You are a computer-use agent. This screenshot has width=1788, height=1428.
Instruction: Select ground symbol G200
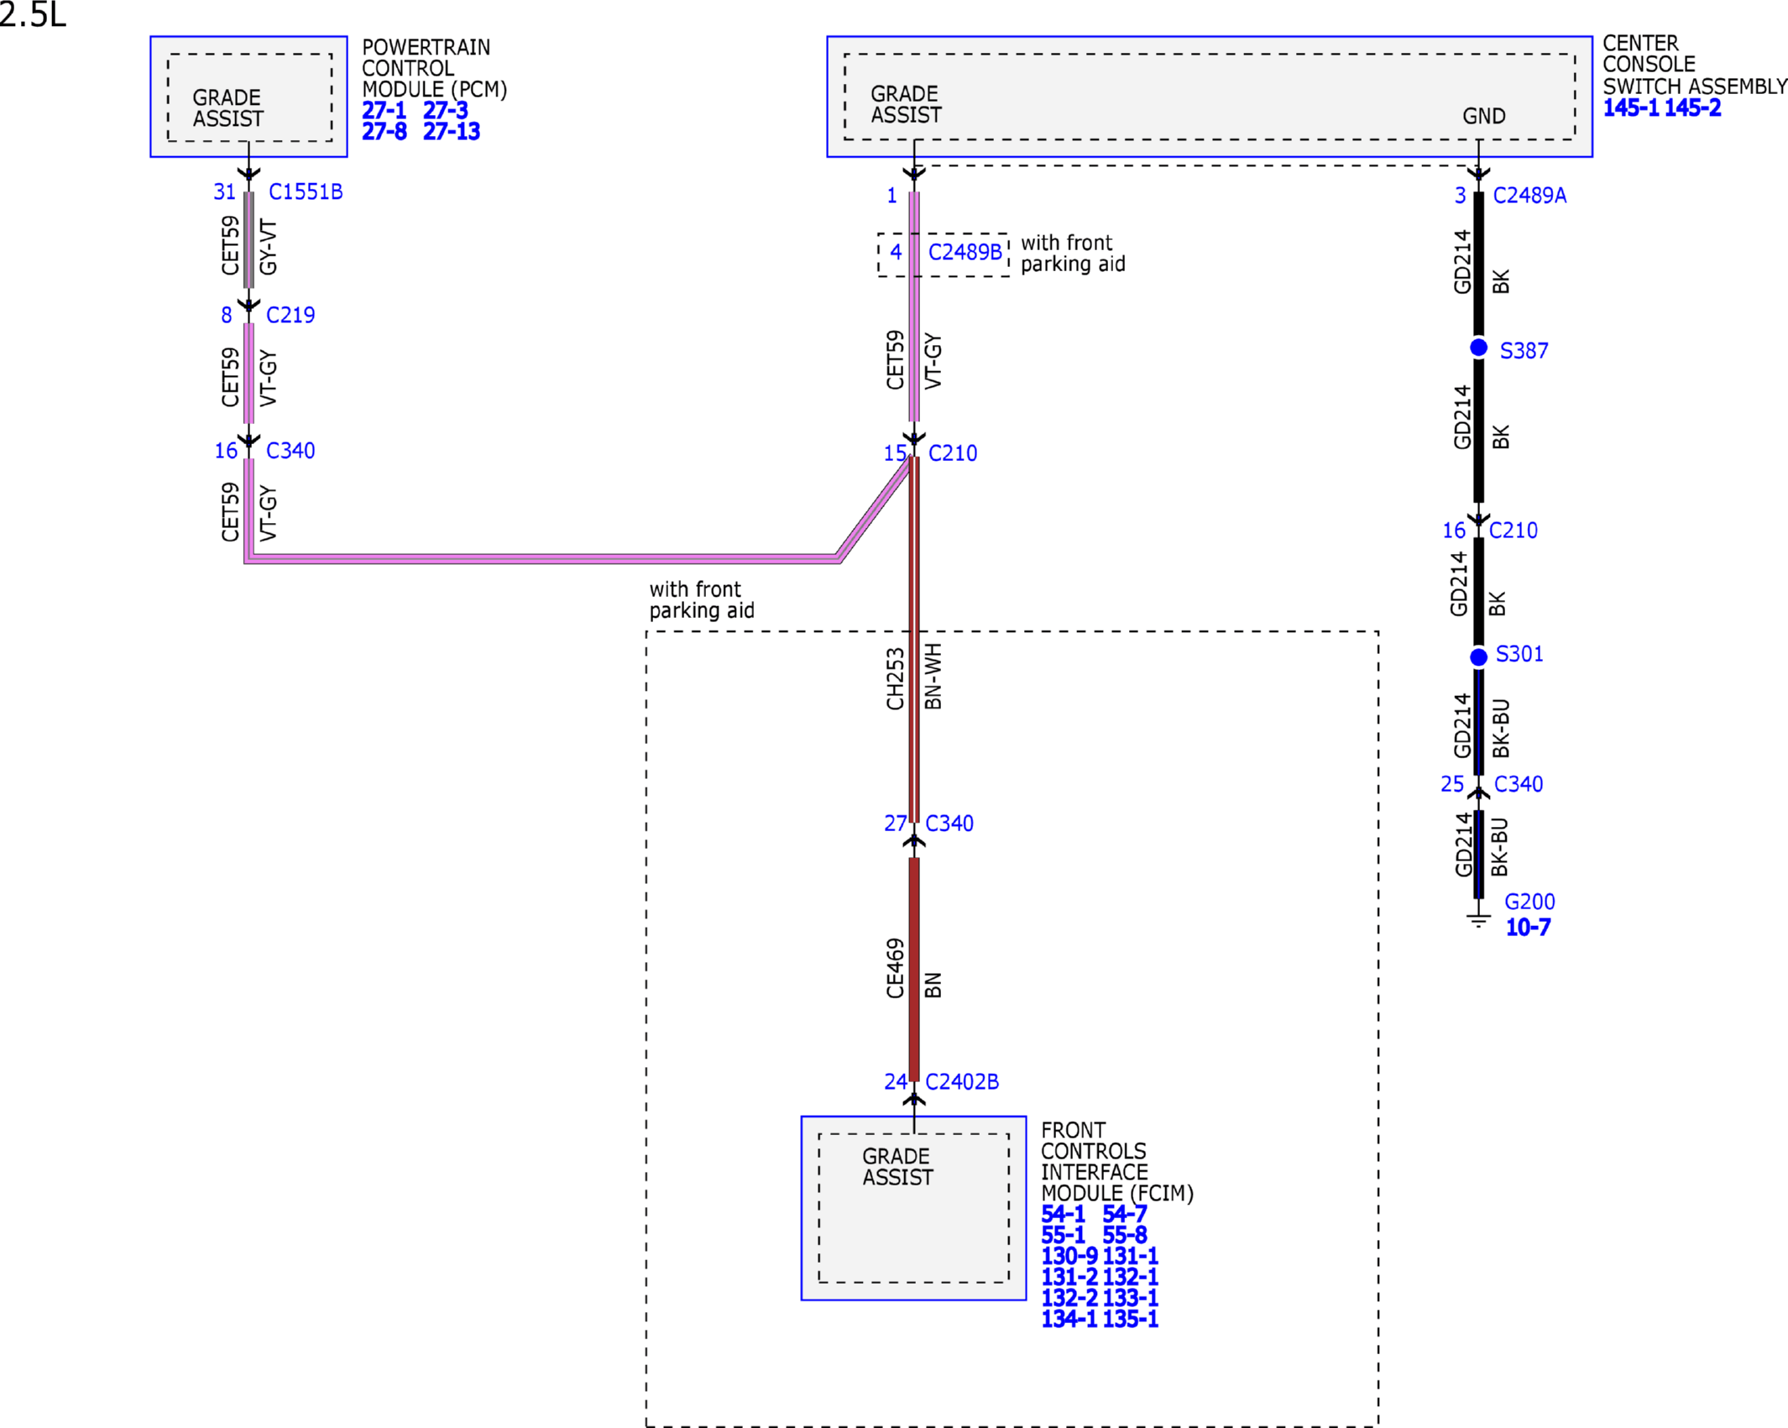click(x=1478, y=918)
